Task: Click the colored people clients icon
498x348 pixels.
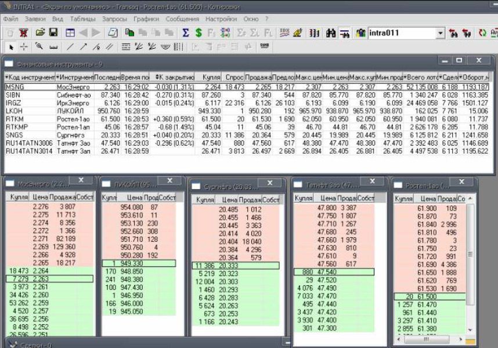Action: coord(360,32)
